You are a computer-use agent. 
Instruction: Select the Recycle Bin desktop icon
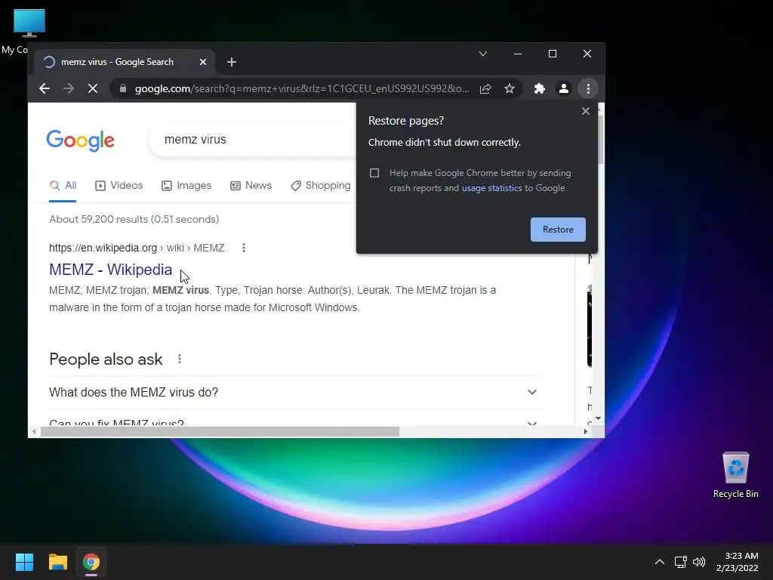[735, 476]
